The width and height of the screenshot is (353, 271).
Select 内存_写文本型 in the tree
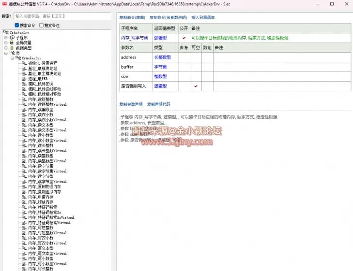41,249
